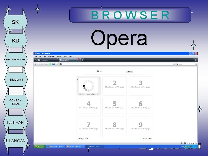Click Speed Dial - Opera taskbar item
Screen dimensions: 208x156
tap(94, 146)
